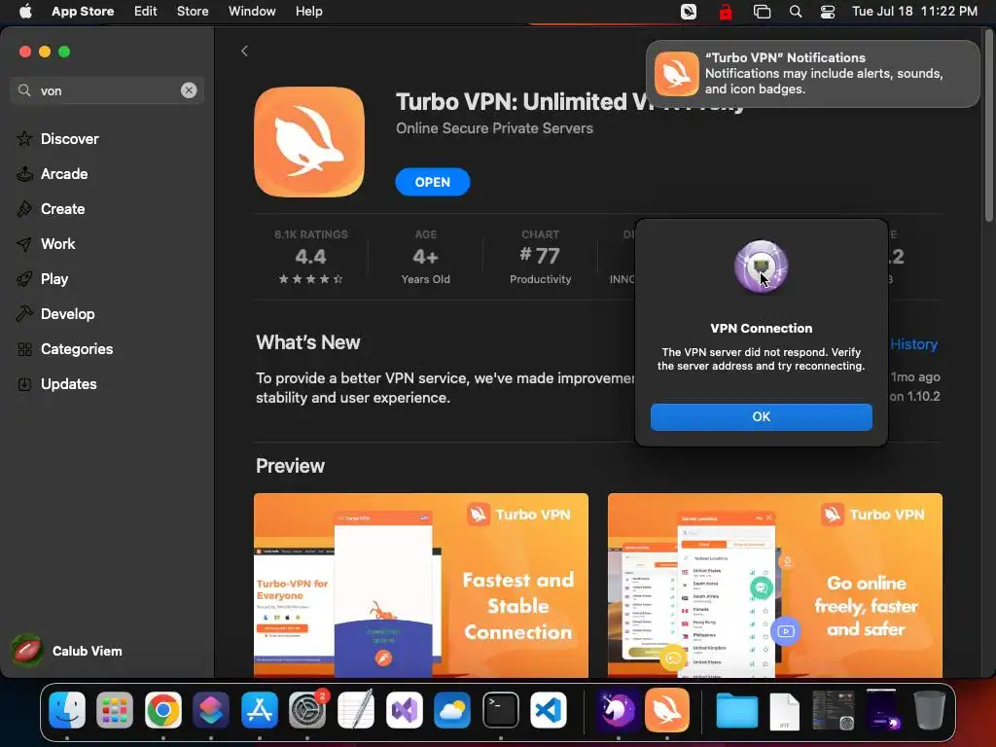Open Visual Studio from the Dock
The height and width of the screenshot is (747, 996).
point(404,710)
